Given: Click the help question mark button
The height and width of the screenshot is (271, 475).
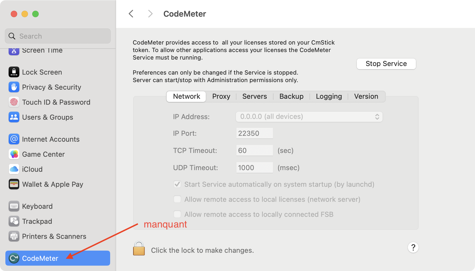Looking at the screenshot, I should [x=413, y=247].
